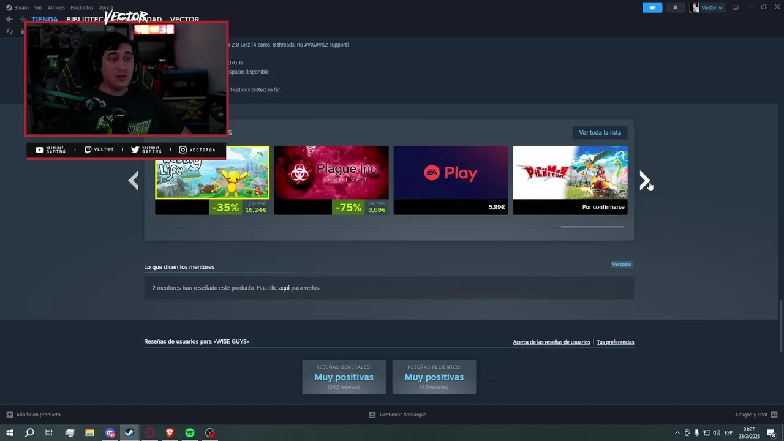784x441 pixels.
Task: Open the purple app with 9+ badge
Action: (110, 433)
